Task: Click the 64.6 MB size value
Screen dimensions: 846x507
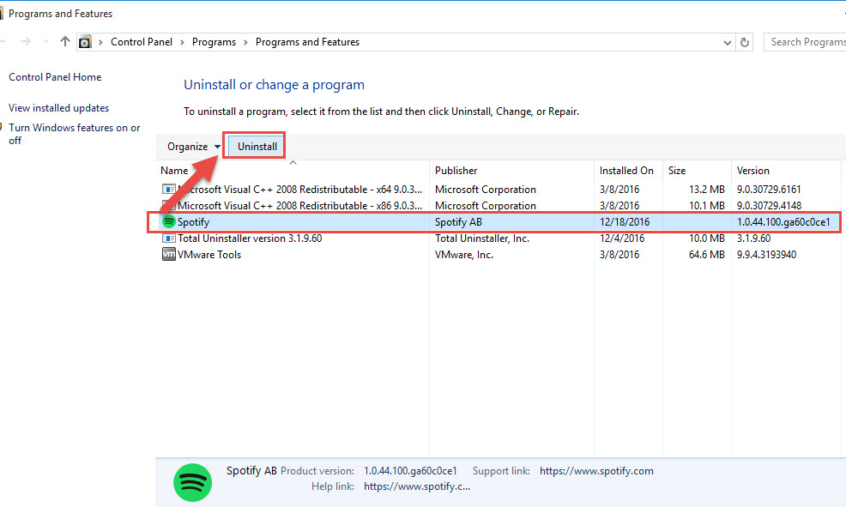Action: [707, 254]
